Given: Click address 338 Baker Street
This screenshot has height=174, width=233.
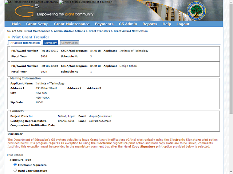Looking at the screenshot, I should 46,88.
